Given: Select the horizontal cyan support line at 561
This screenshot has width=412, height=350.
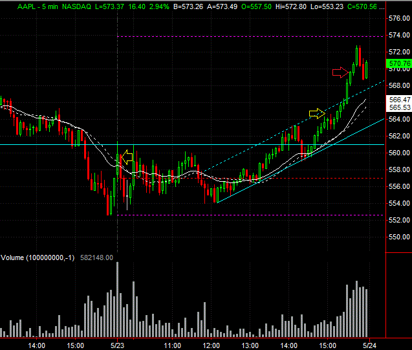Looking at the screenshot, I should (192, 144).
